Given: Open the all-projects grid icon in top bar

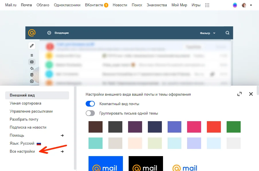Looking at the screenshot, I should click(x=207, y=5).
